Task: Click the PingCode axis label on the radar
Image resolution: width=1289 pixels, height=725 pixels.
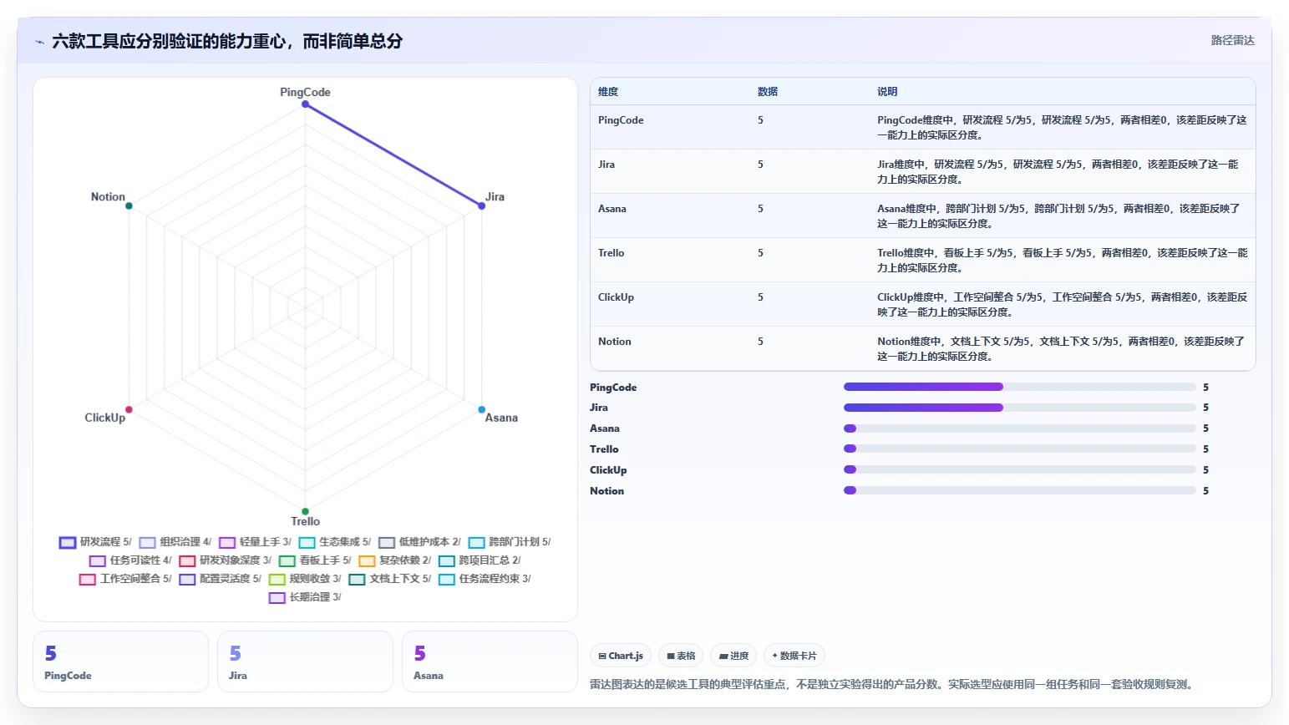Action: point(305,92)
